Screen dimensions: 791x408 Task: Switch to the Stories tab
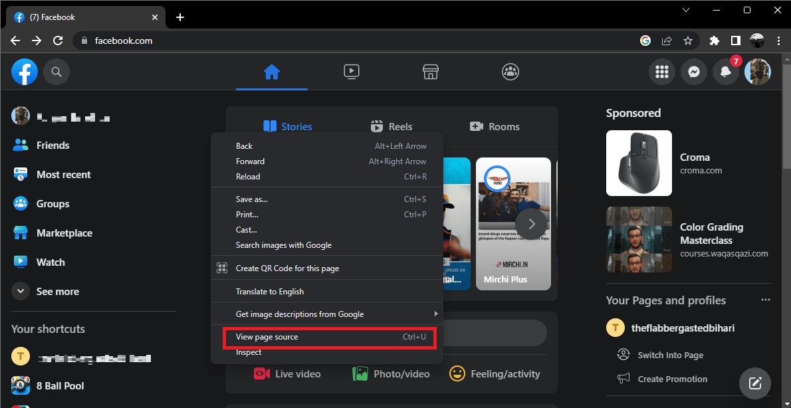point(288,126)
